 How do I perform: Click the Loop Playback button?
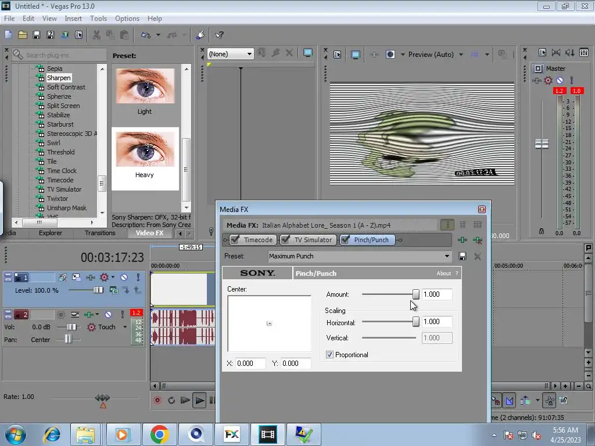pyautogui.click(x=171, y=400)
